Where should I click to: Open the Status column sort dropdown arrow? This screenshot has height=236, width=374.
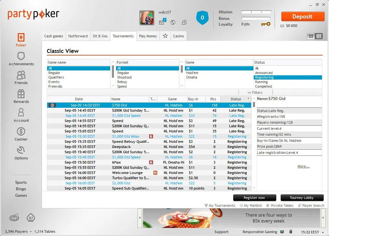tap(248, 99)
